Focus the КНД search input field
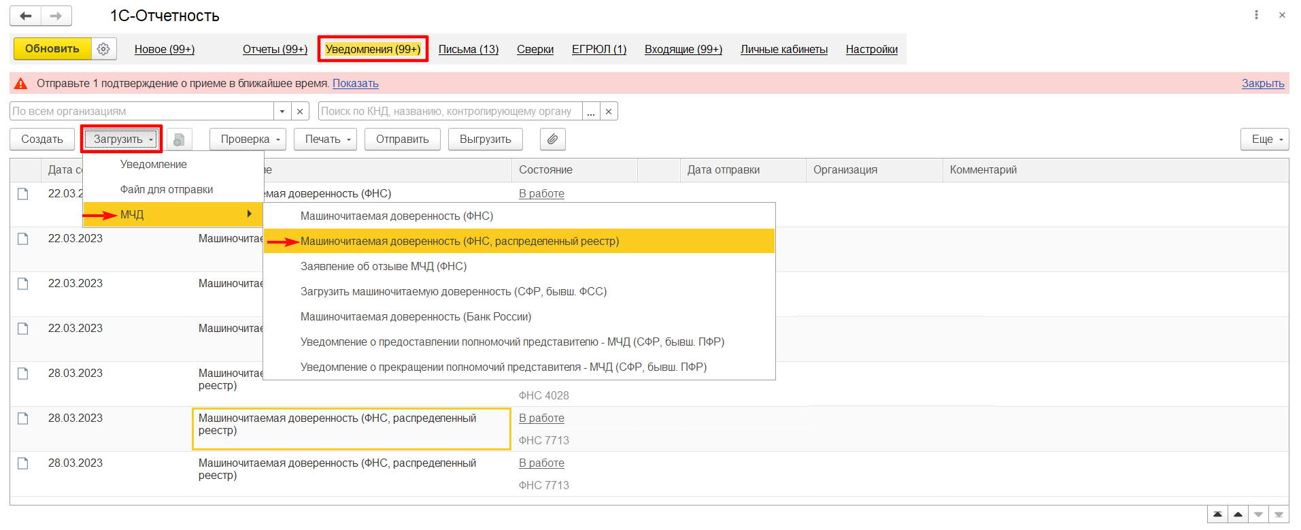This screenshot has height=530, width=1301. 450,111
